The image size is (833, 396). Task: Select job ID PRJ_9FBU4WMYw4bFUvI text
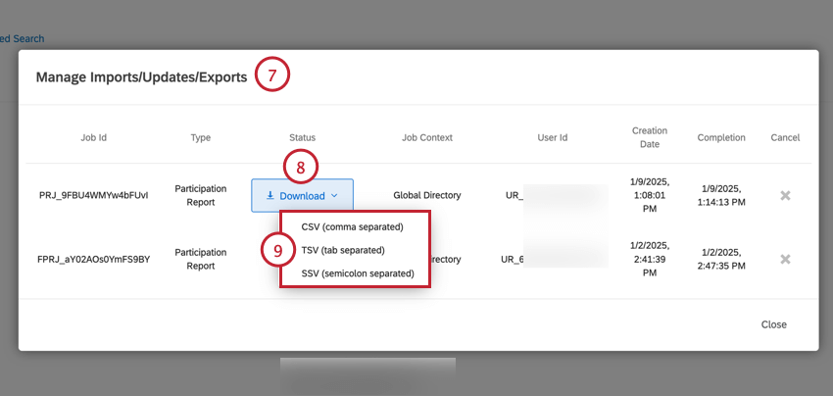94,196
